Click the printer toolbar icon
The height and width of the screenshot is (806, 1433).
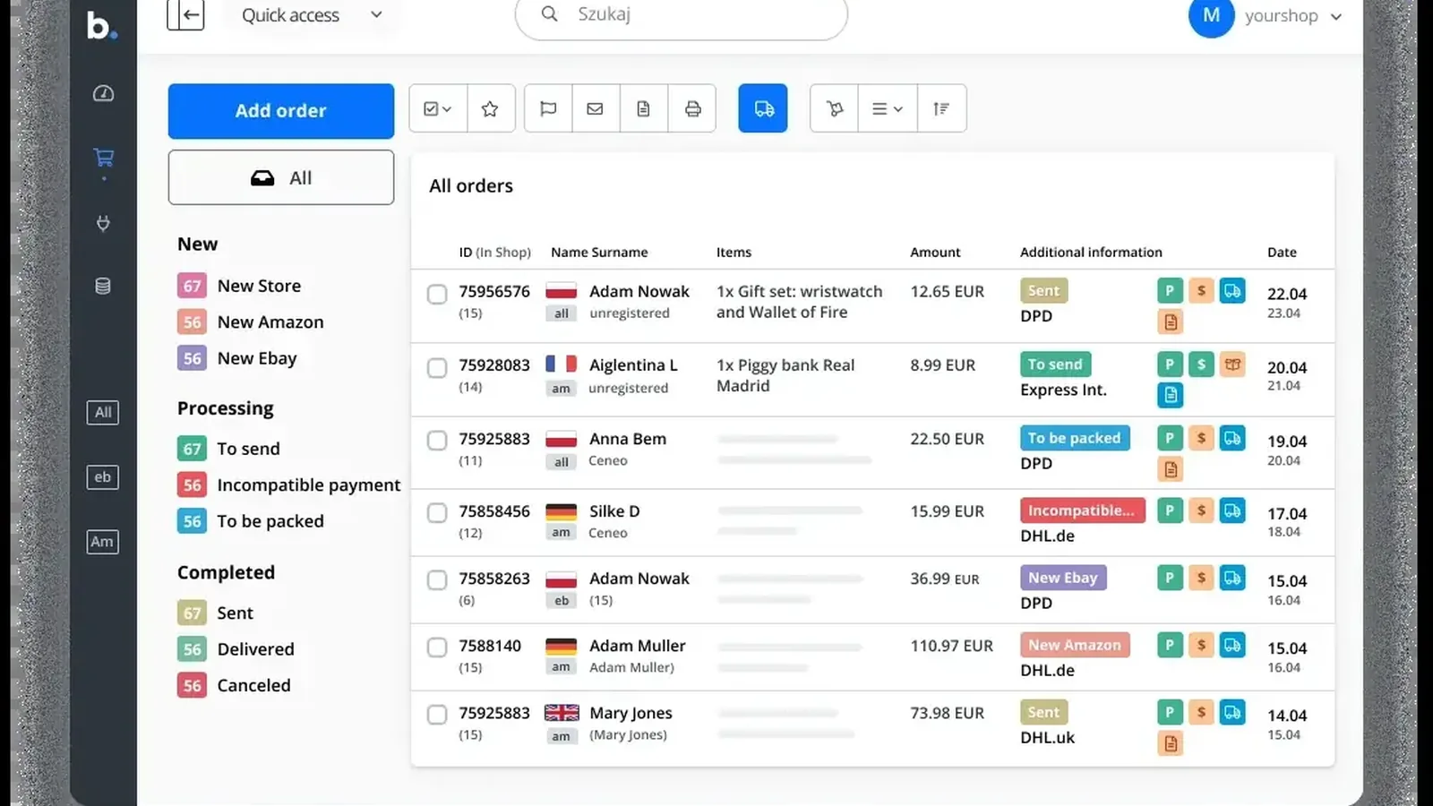click(692, 108)
